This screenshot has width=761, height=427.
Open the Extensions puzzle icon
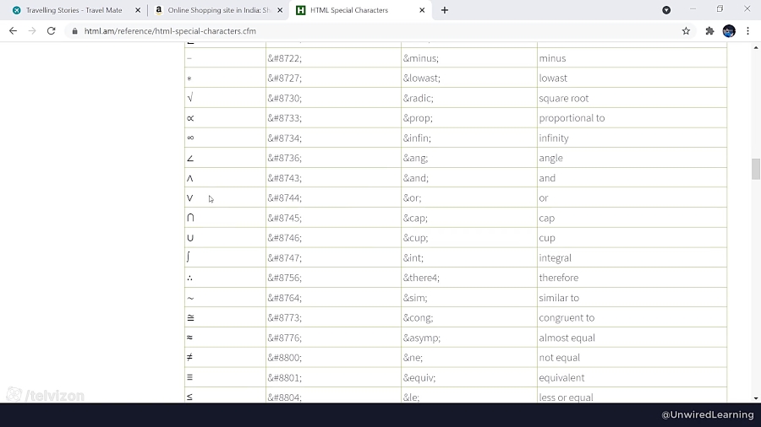pos(709,31)
